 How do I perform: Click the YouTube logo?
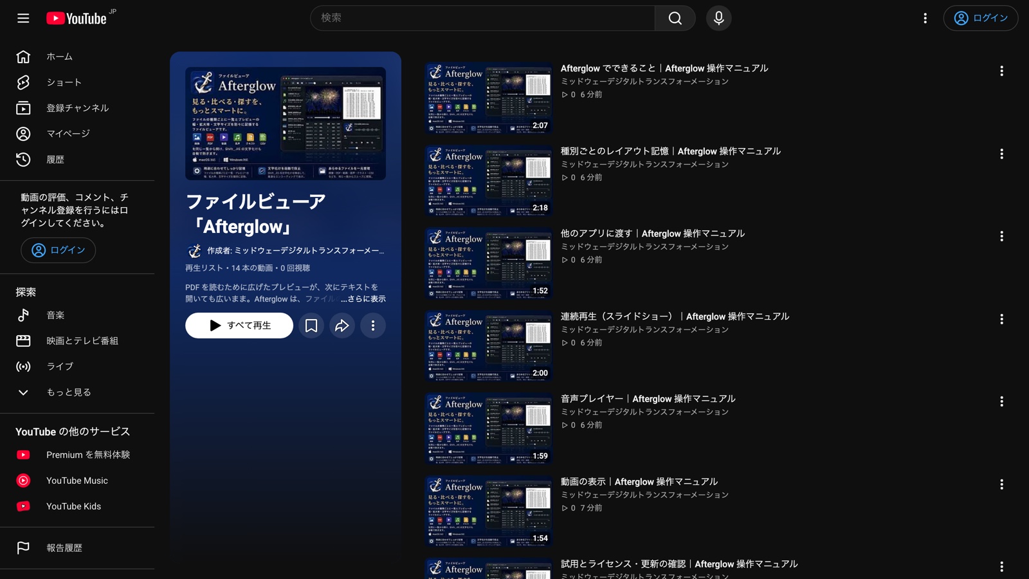(x=77, y=18)
